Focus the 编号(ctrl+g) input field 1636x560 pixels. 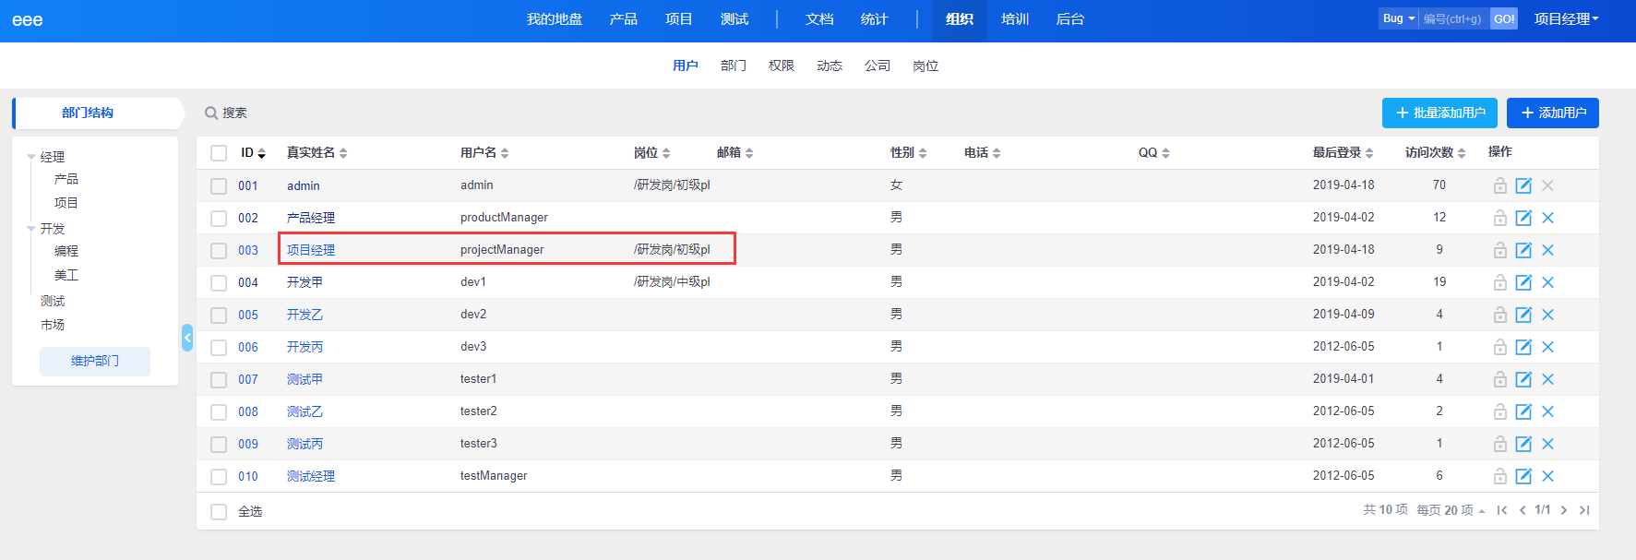[1453, 18]
